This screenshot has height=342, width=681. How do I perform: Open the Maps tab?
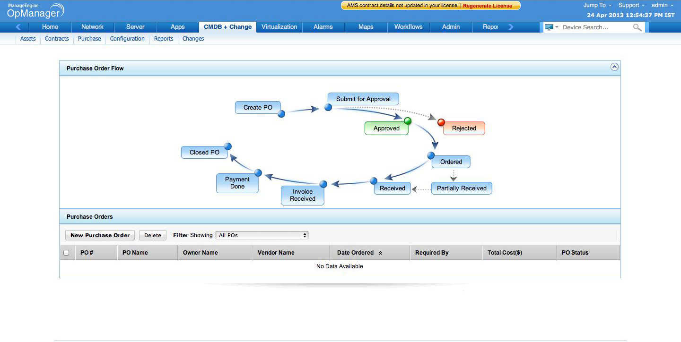(366, 27)
